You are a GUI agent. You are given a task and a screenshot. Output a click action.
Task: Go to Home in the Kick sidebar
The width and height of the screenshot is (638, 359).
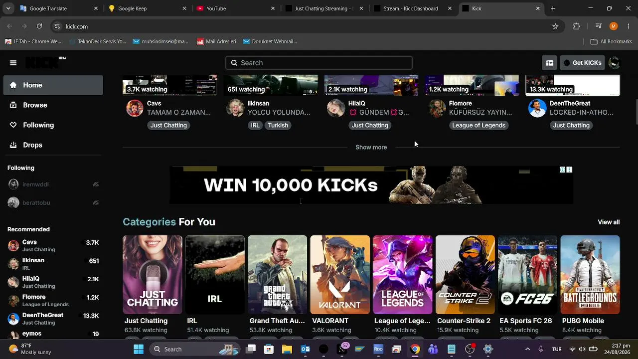click(53, 85)
